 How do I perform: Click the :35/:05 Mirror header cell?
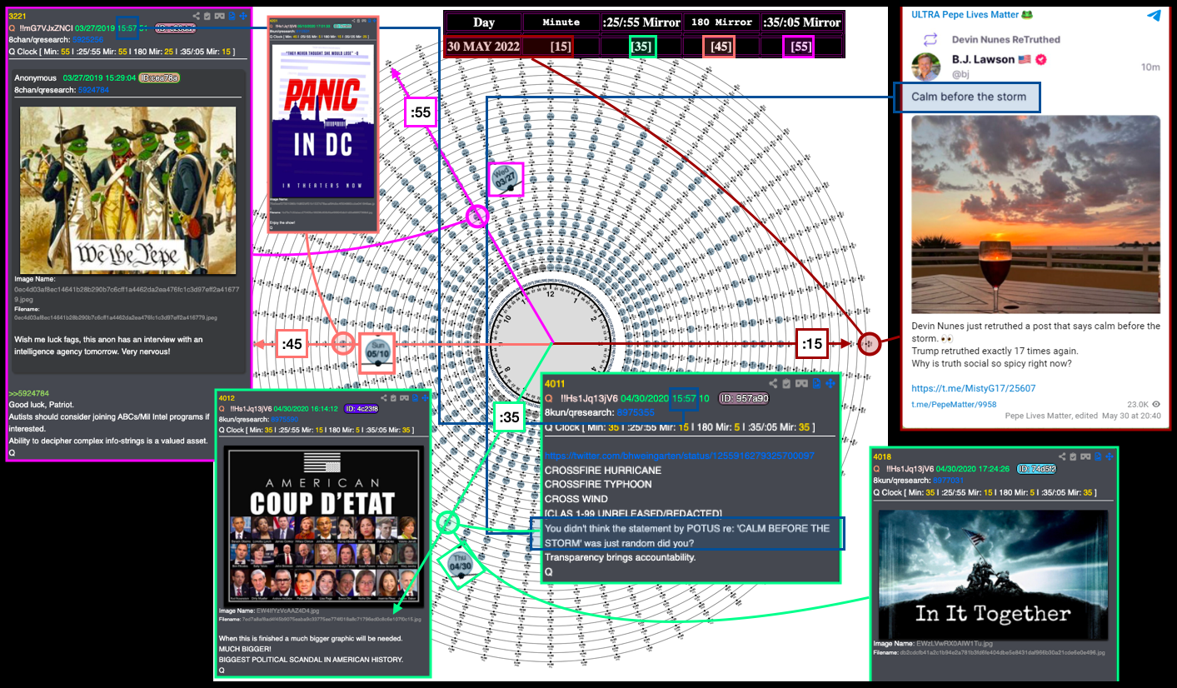point(802,22)
